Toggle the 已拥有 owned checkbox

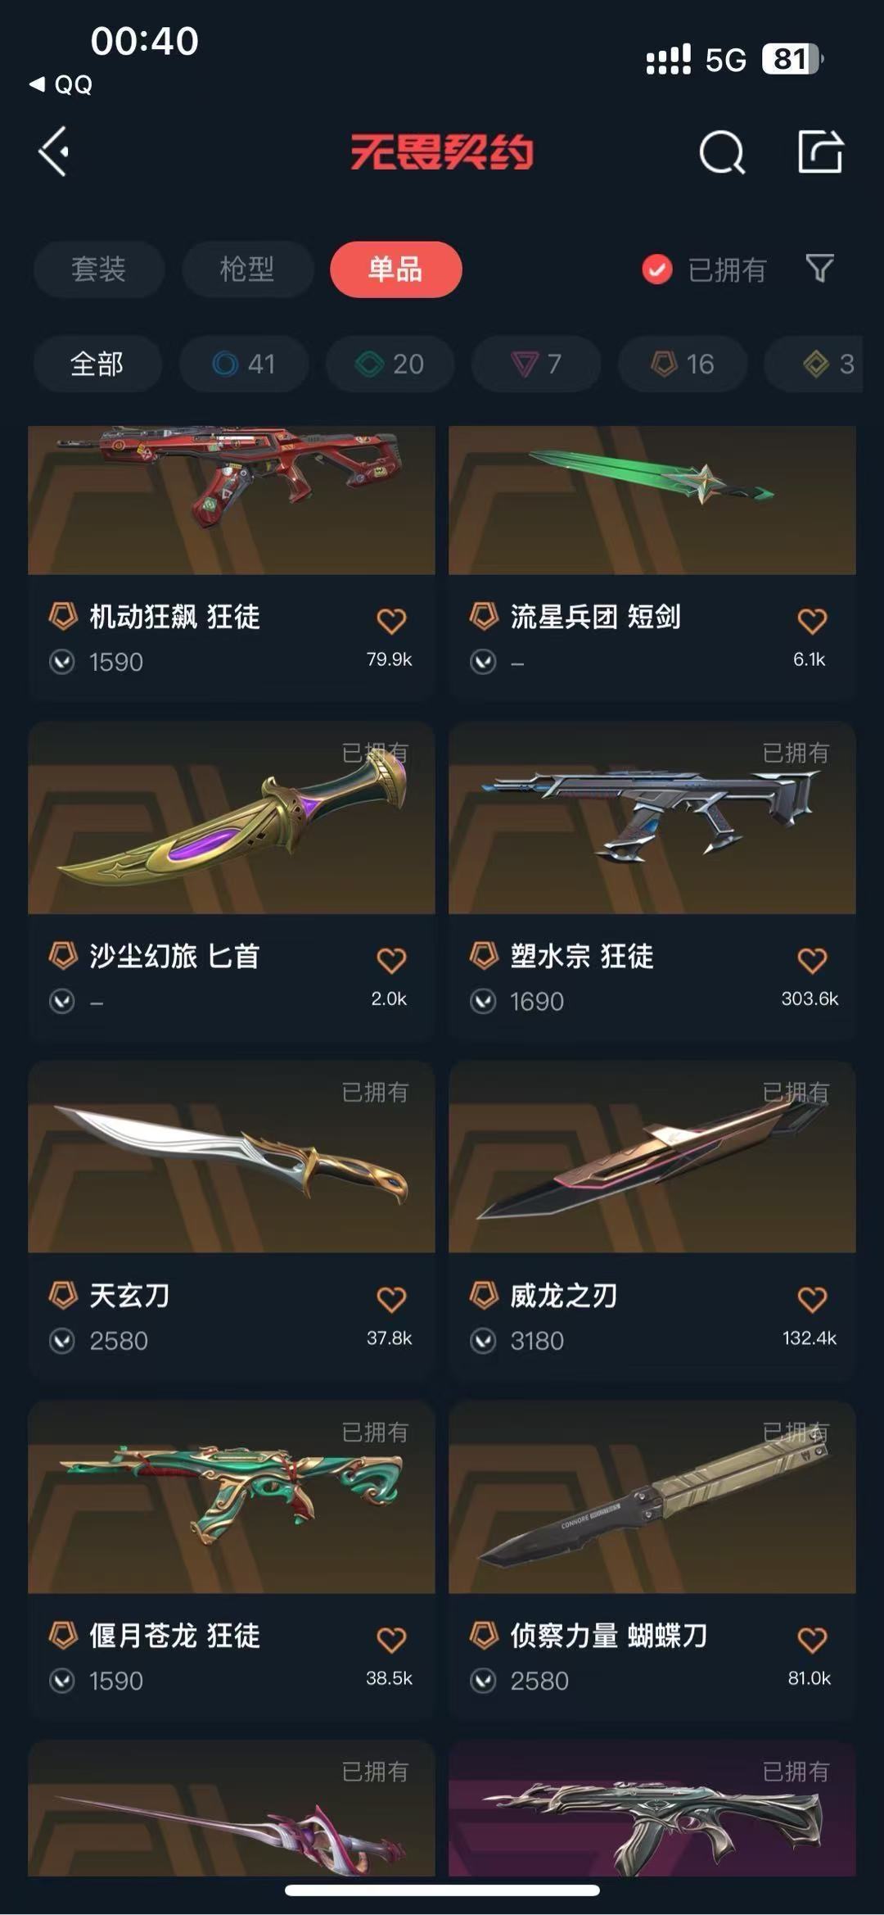coord(657,269)
